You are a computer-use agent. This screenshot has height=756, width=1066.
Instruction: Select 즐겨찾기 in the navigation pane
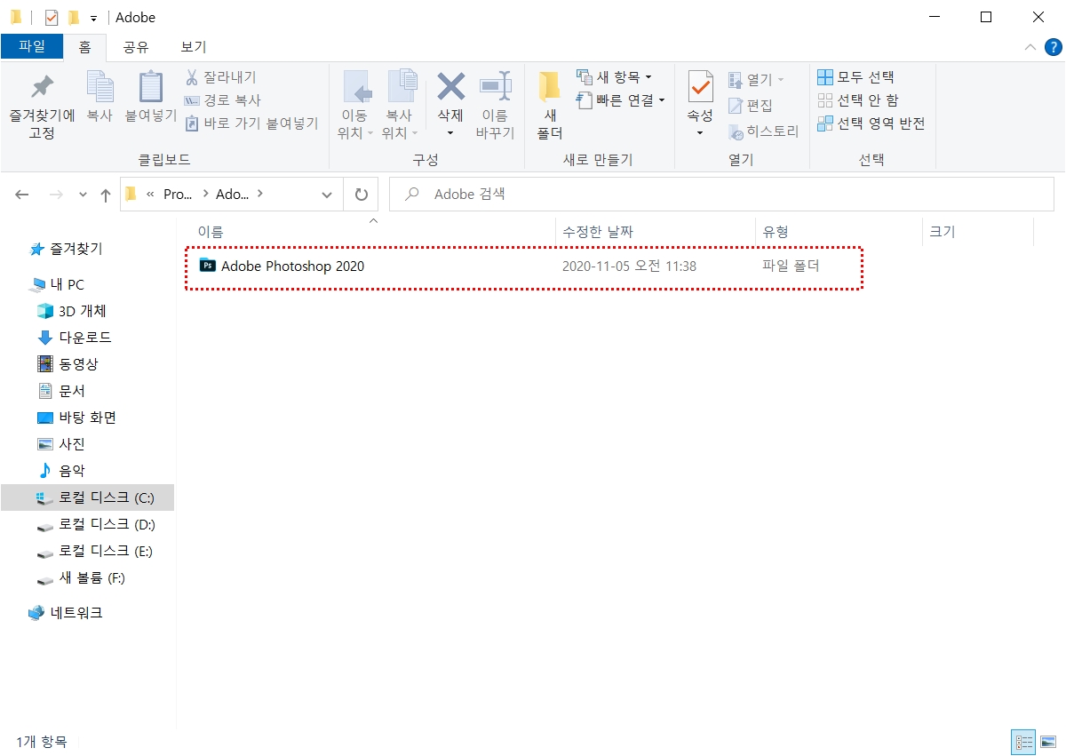[67, 249]
